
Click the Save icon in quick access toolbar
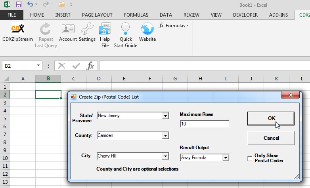tap(19, 4)
